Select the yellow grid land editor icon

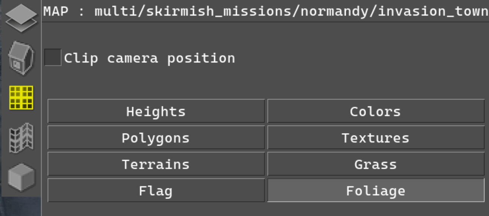coord(21,98)
